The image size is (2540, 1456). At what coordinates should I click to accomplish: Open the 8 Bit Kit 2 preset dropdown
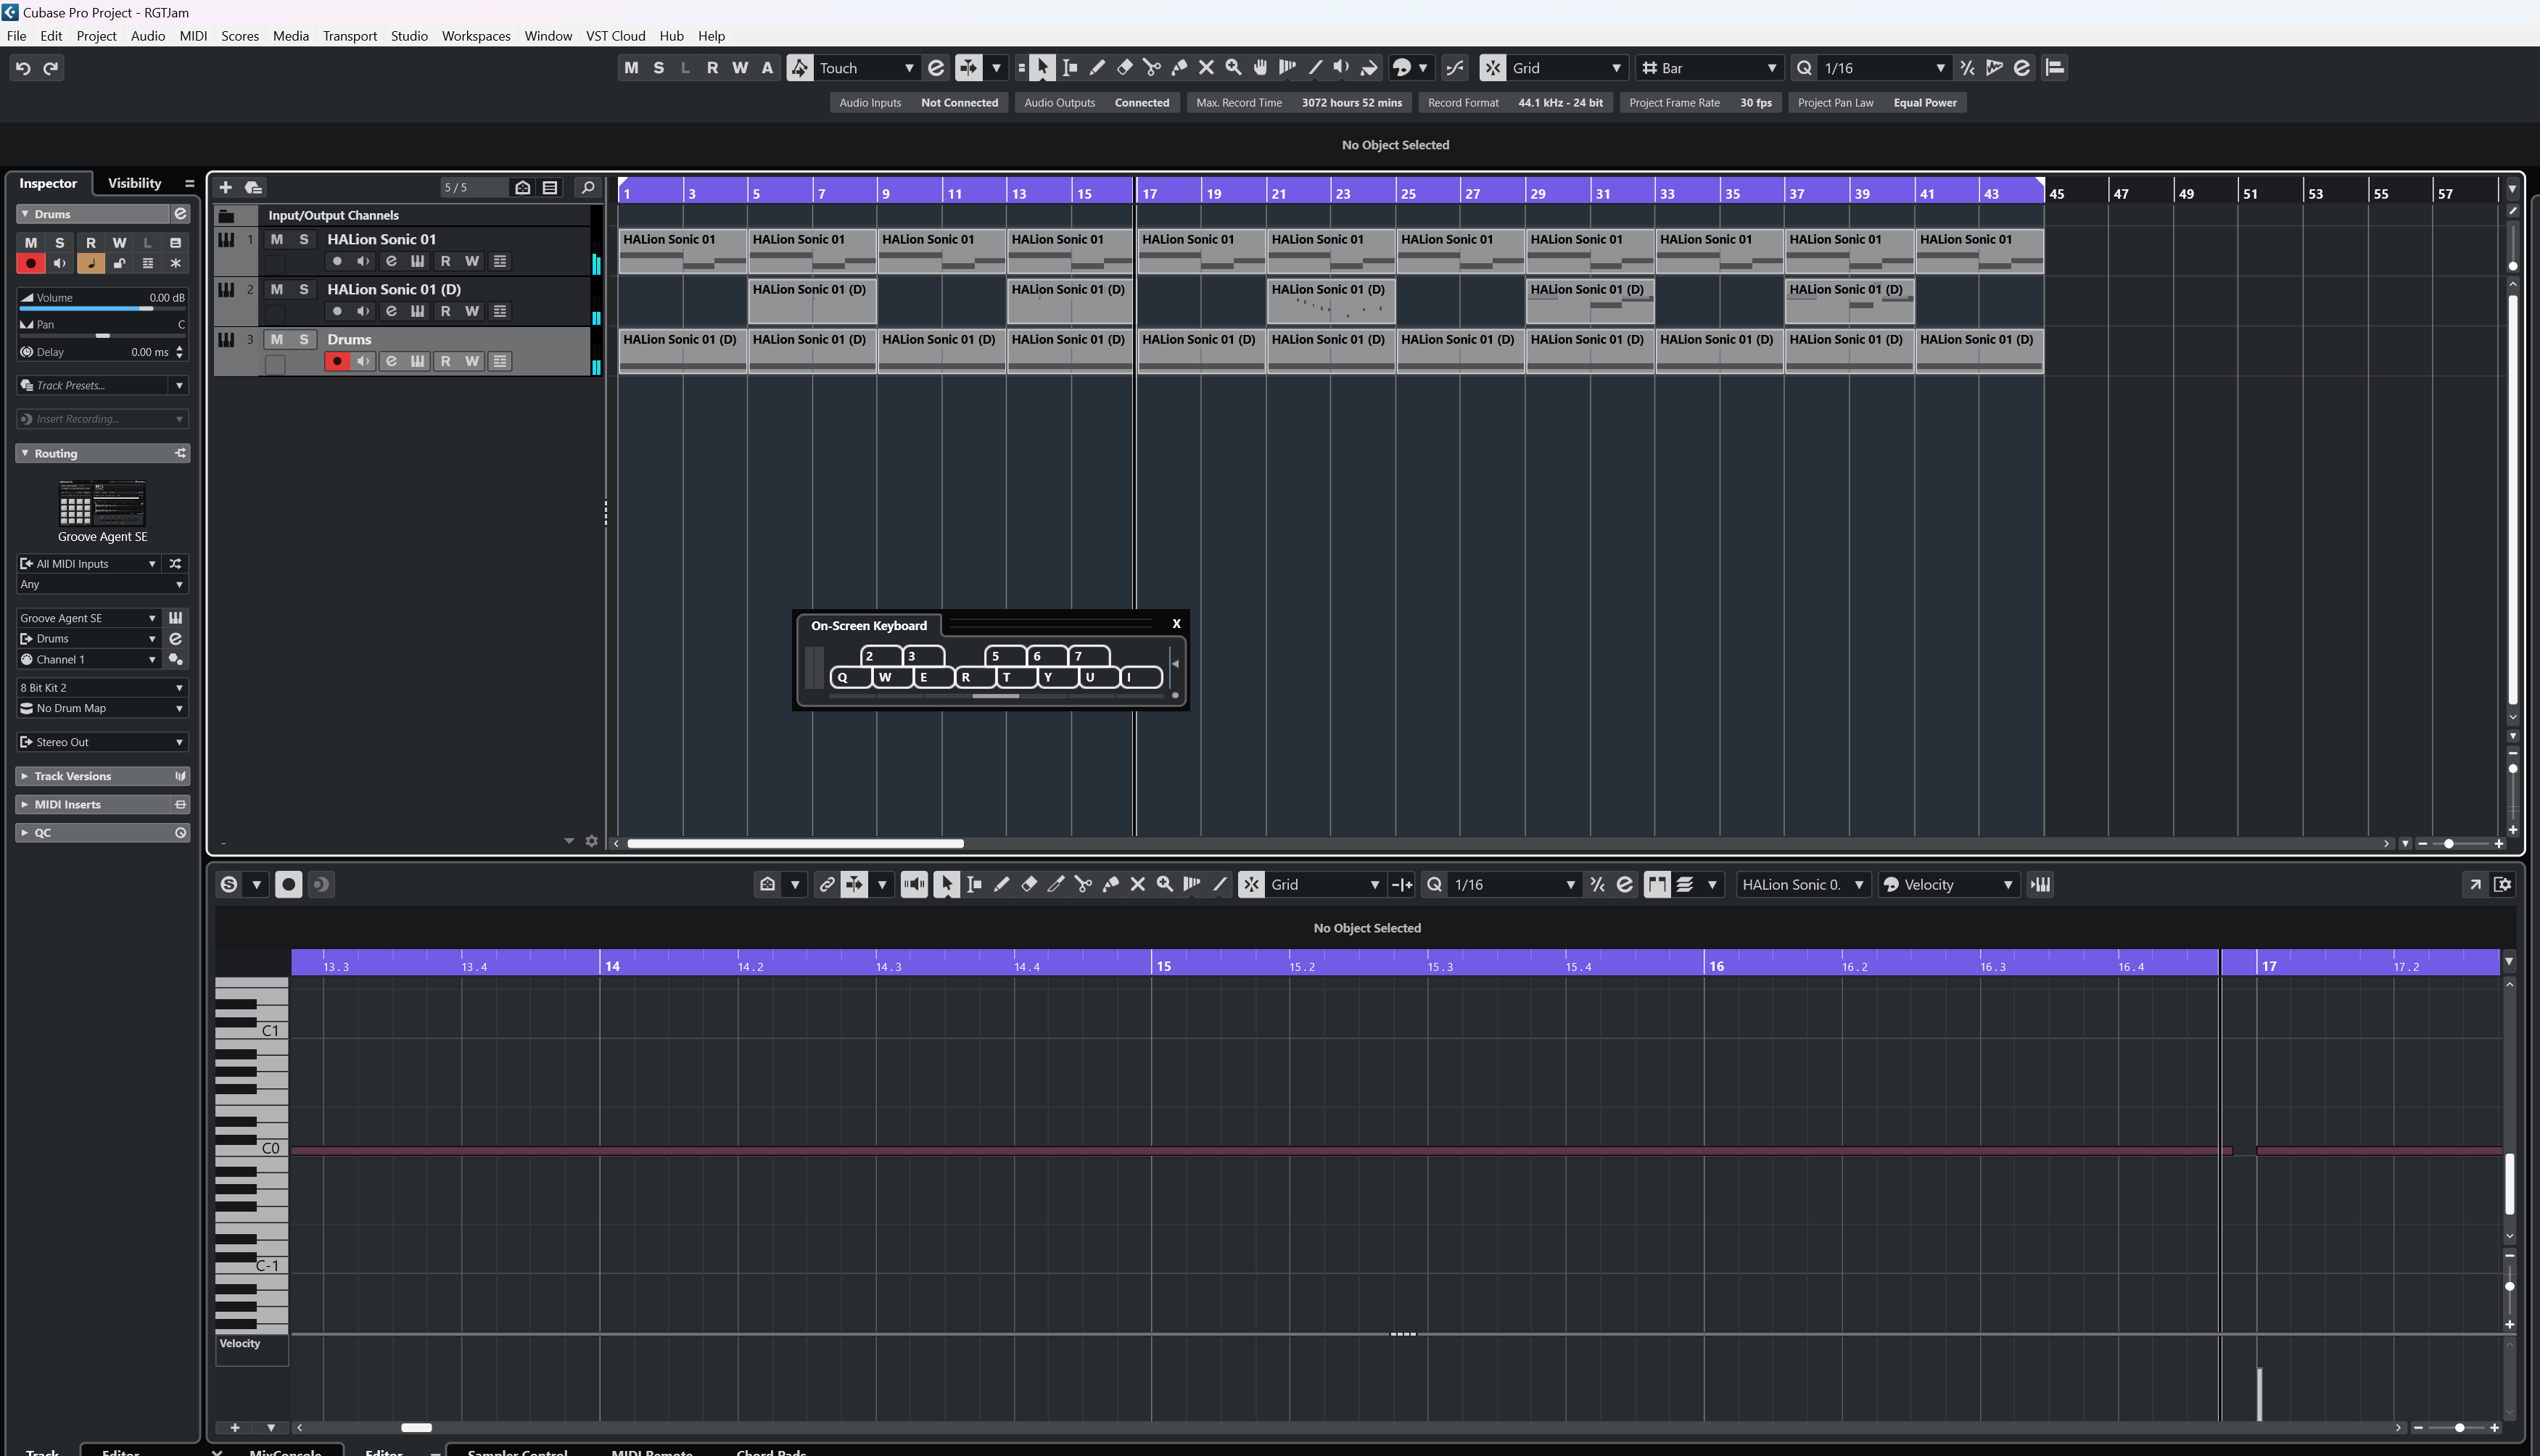(x=102, y=688)
